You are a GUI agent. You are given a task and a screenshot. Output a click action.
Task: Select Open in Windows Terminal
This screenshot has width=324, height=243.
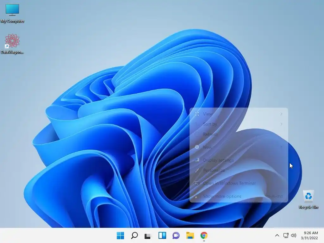pos(239,183)
